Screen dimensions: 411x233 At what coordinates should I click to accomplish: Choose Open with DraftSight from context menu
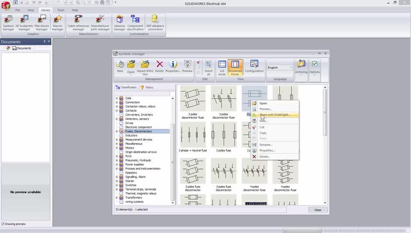[275, 115]
